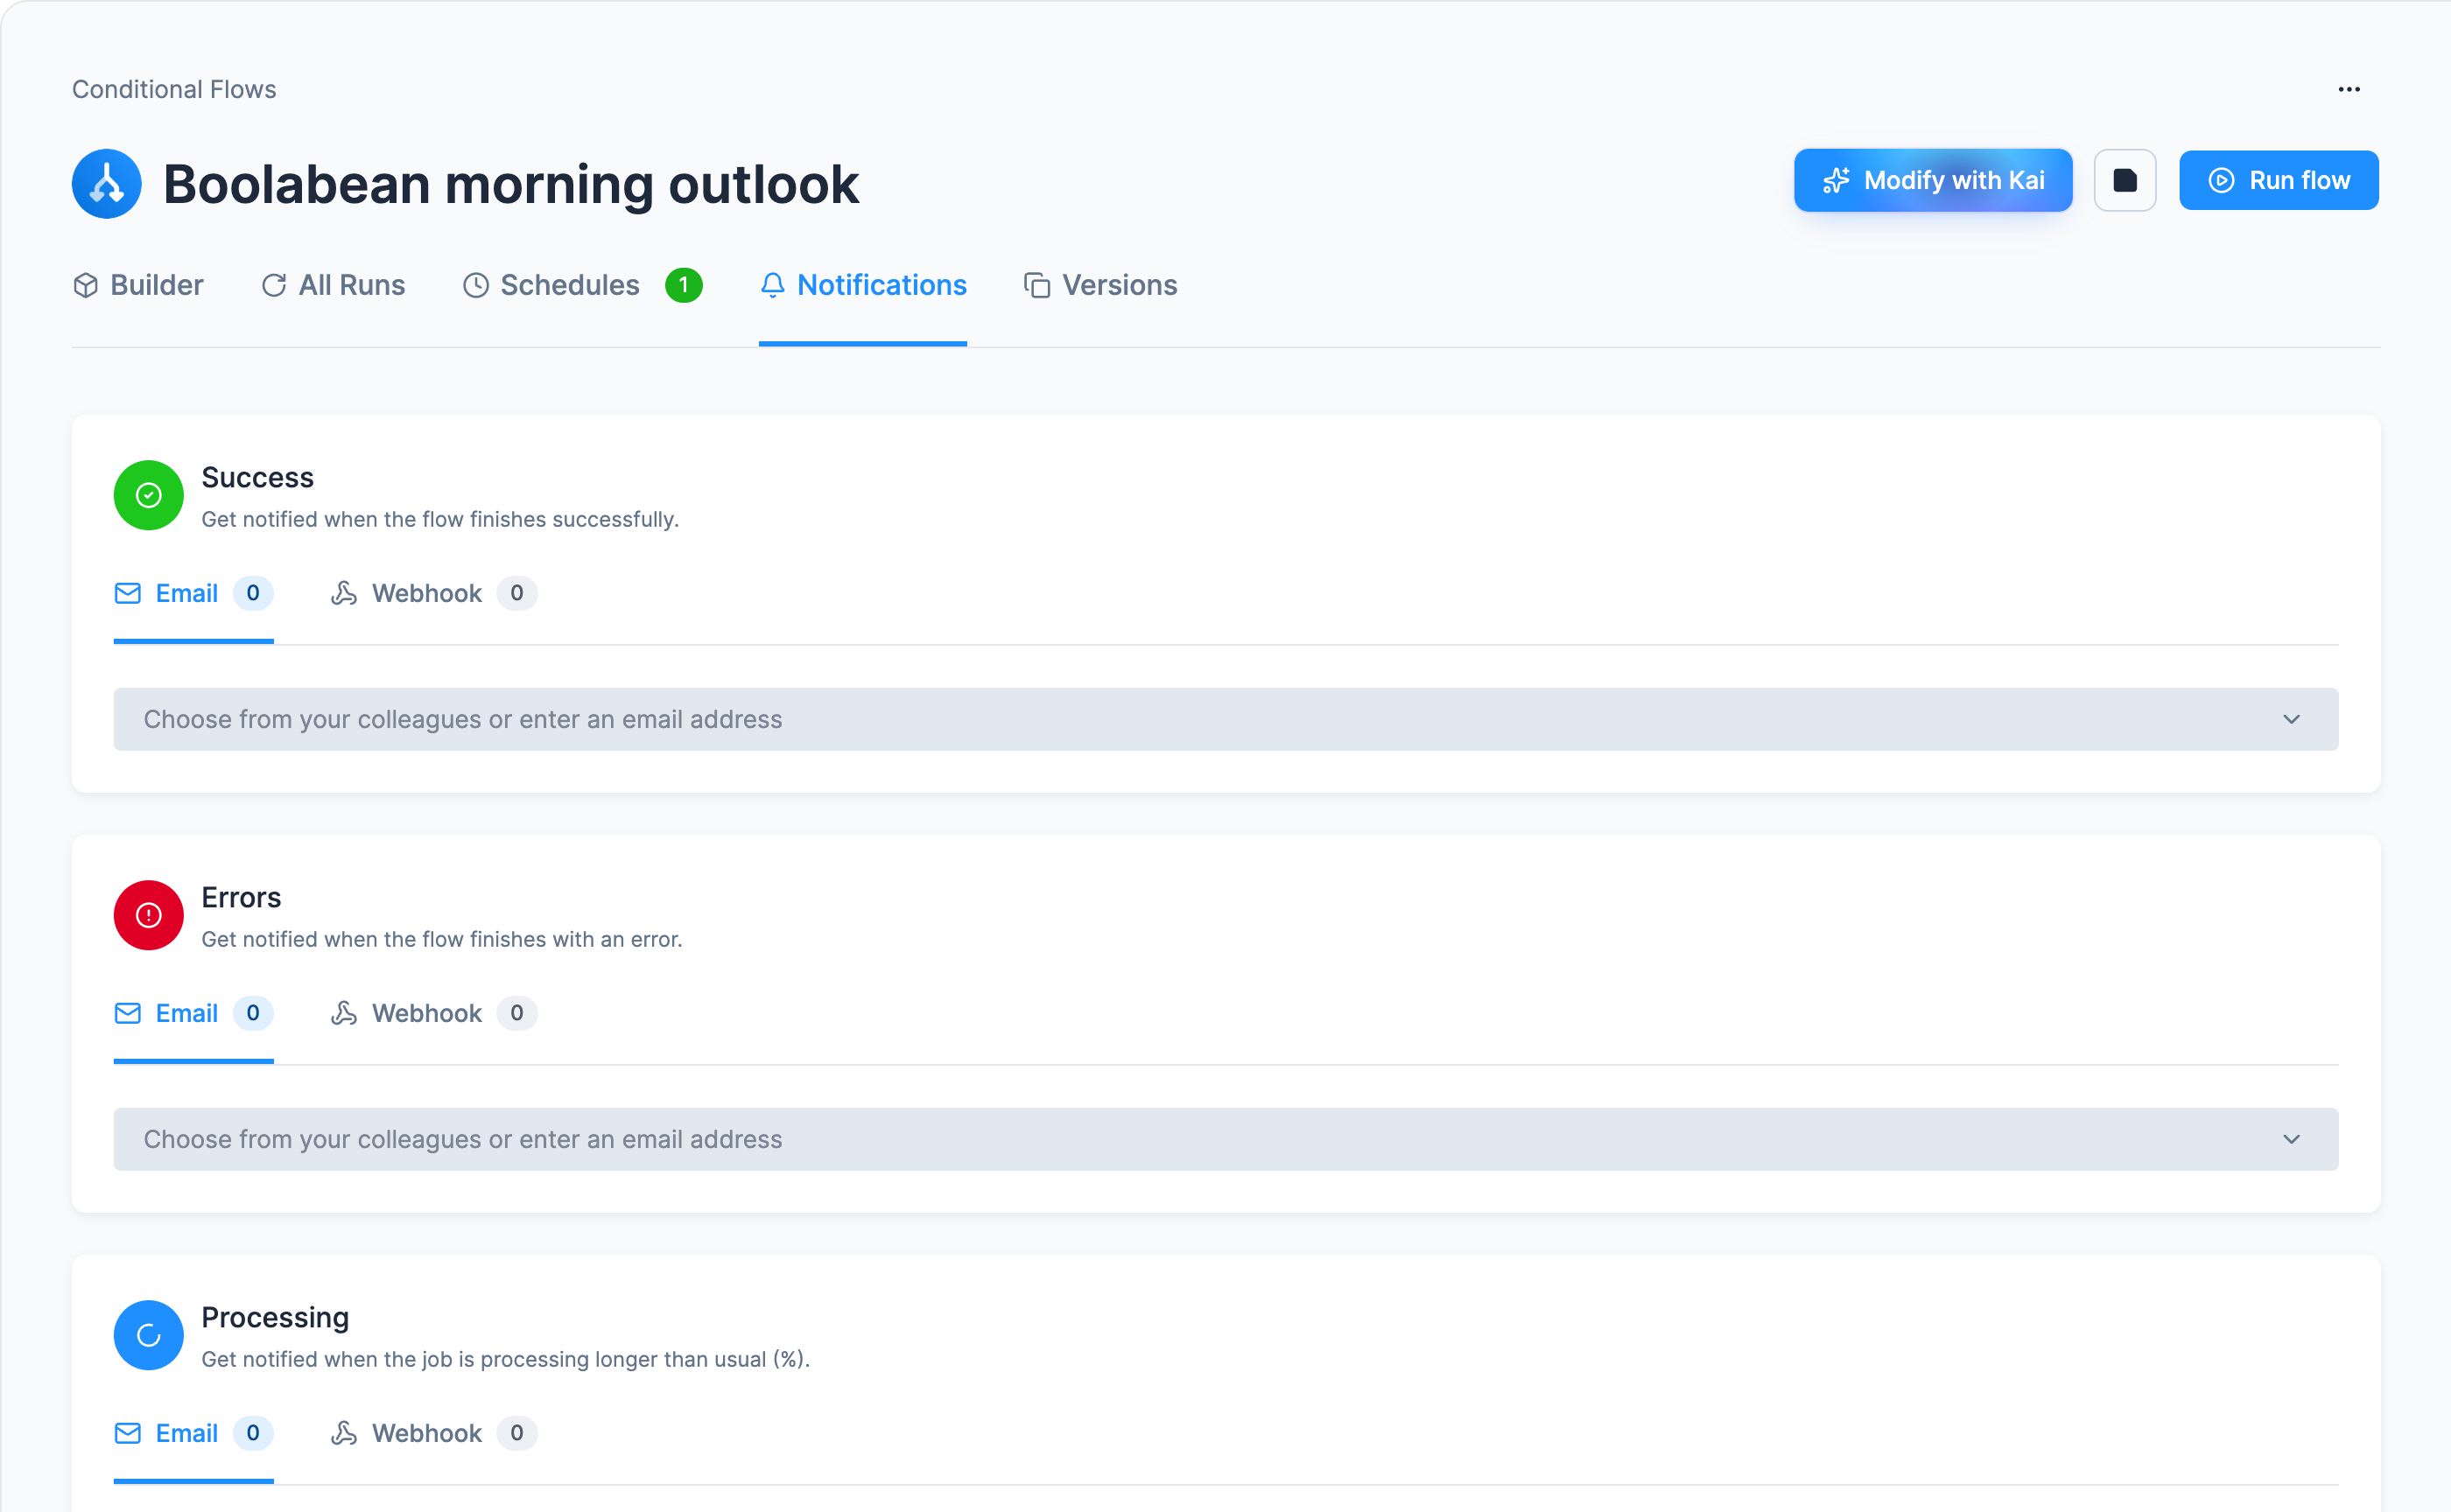Click the Builder cube icon
Viewport: 2451px width, 1512px height.
(86, 286)
